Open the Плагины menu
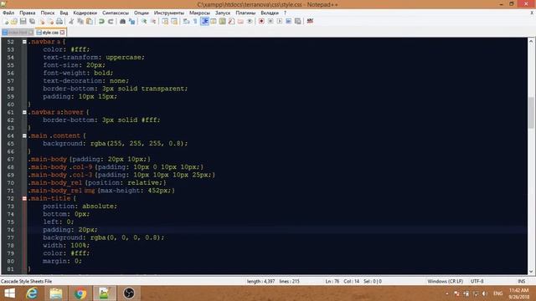This screenshot has height=301, width=536. tap(245, 13)
